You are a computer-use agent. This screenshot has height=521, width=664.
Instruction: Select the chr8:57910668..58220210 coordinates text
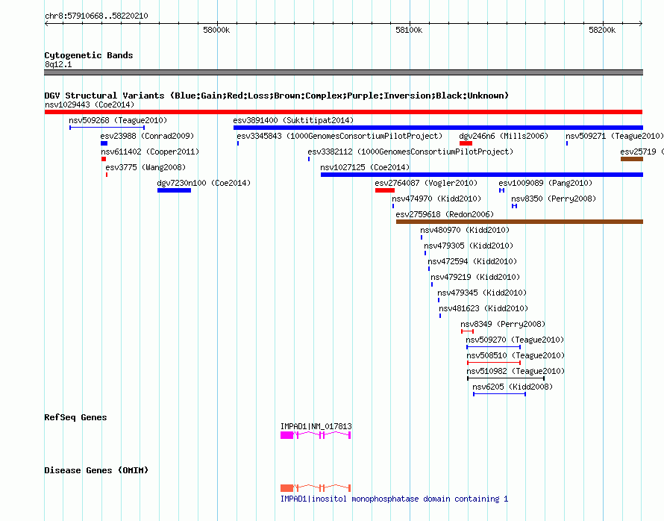pyautogui.click(x=96, y=16)
